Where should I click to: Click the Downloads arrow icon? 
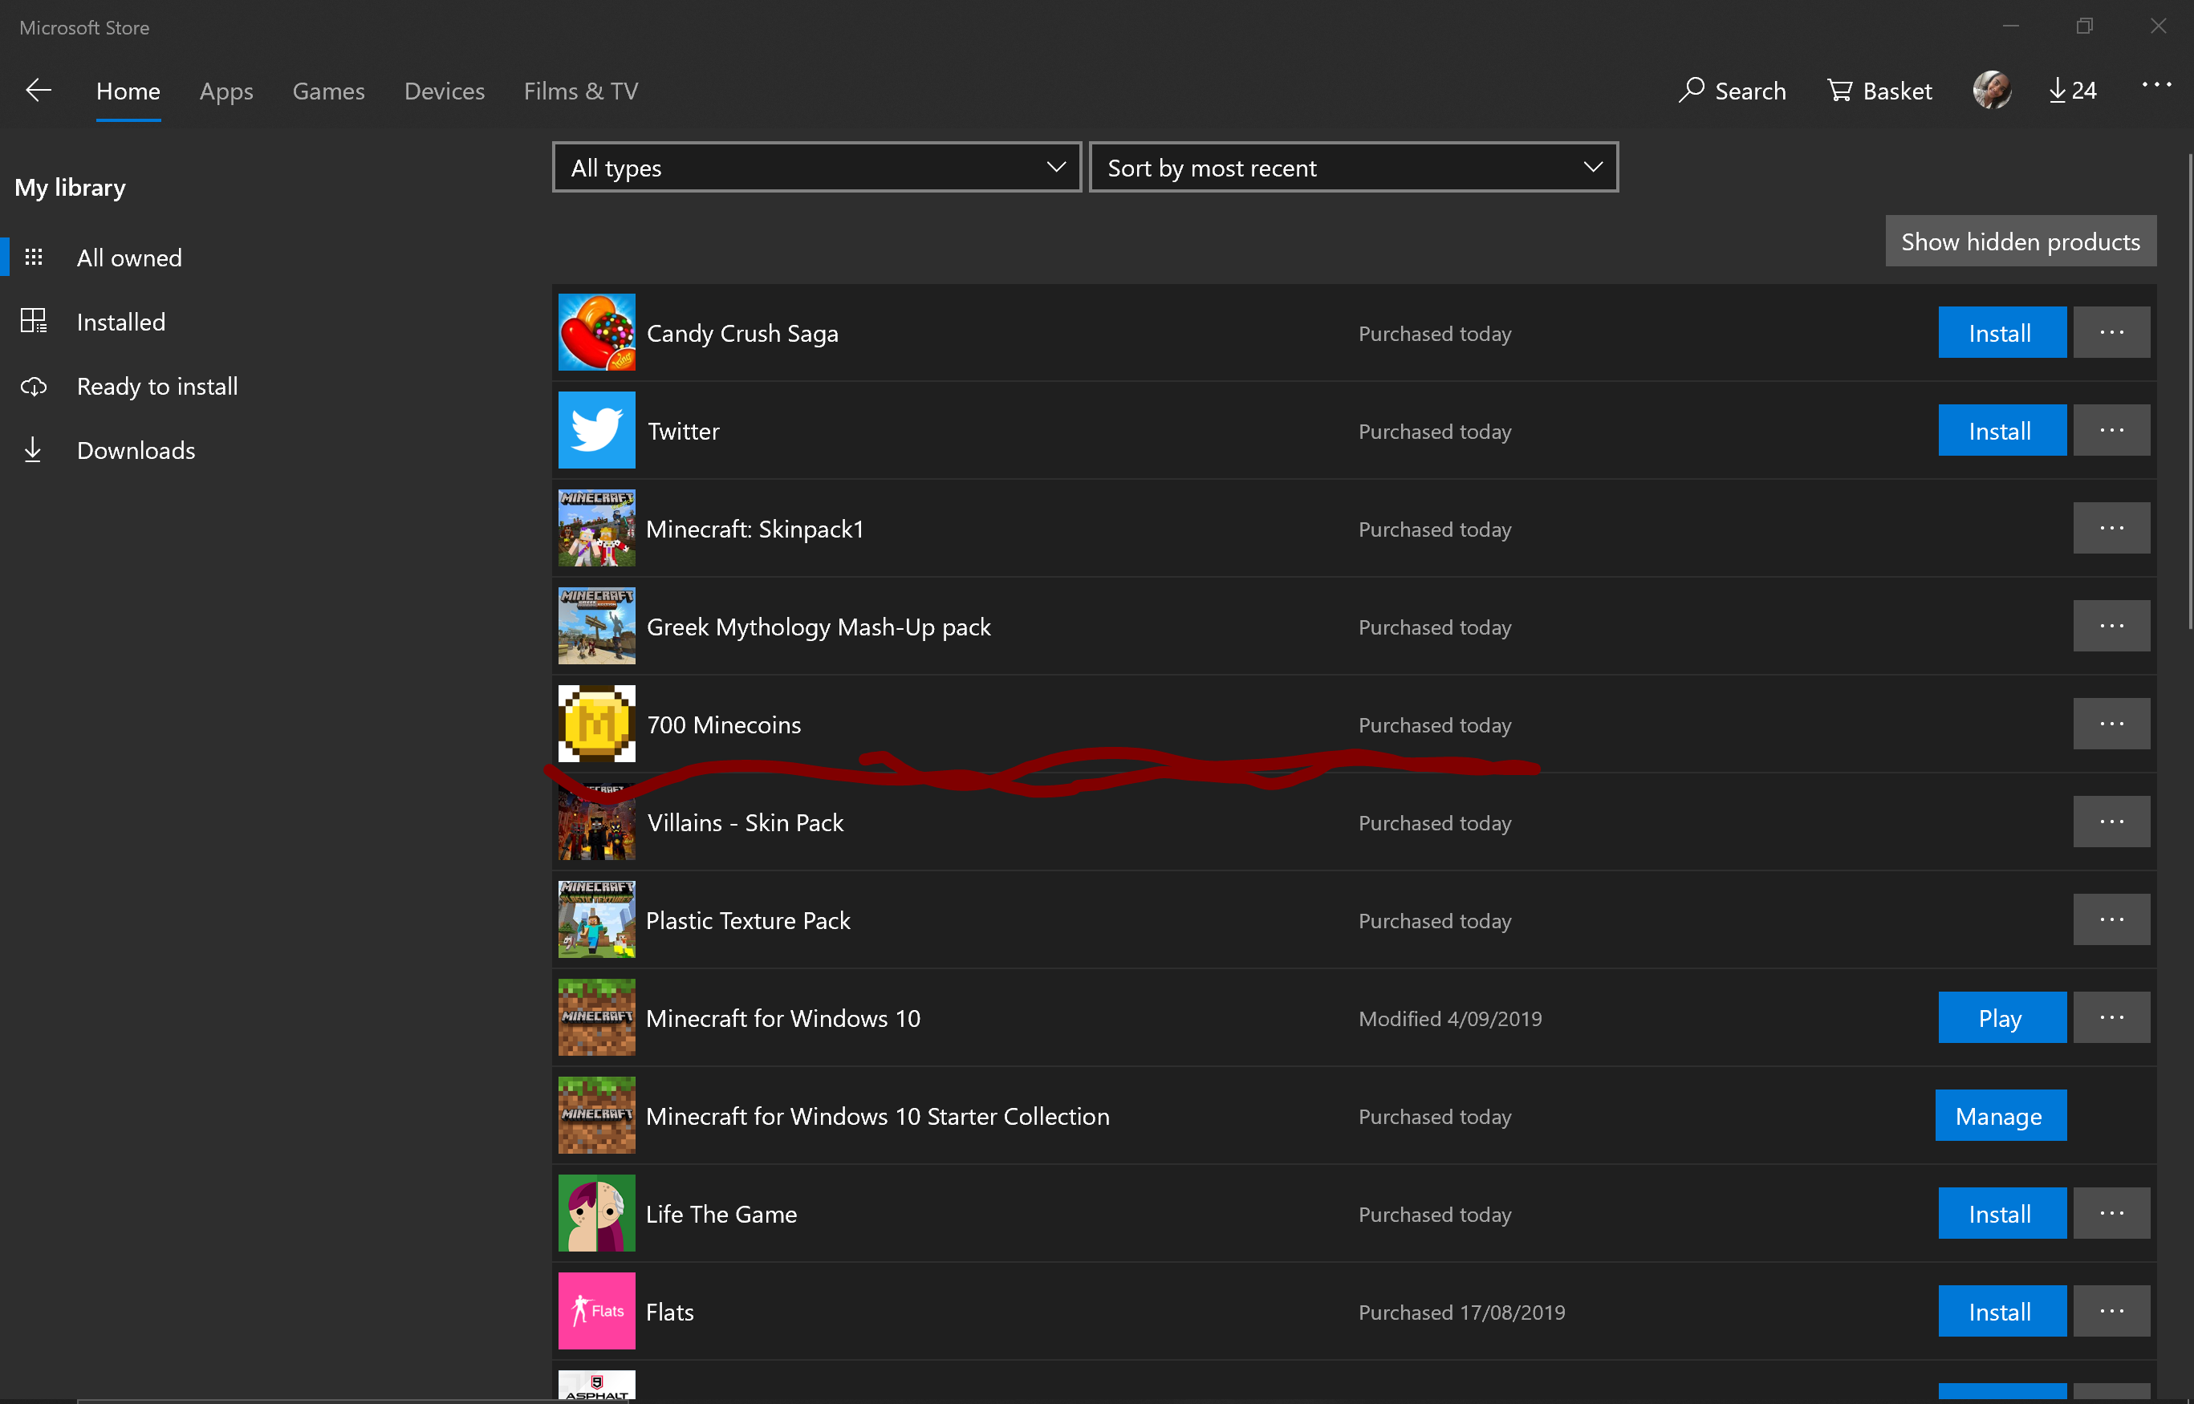point(33,449)
